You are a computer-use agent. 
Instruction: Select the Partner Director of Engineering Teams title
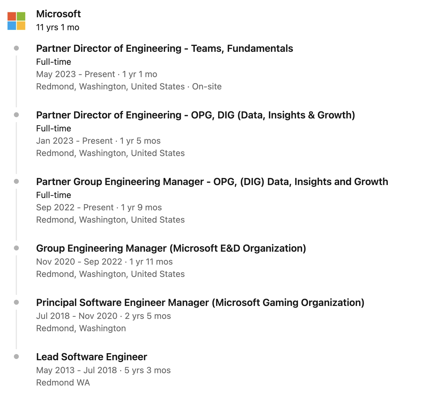[164, 48]
